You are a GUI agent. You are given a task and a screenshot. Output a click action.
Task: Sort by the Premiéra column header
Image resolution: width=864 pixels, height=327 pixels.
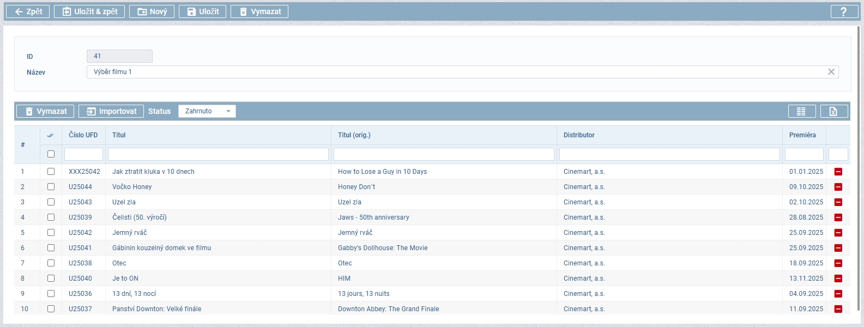[802, 135]
